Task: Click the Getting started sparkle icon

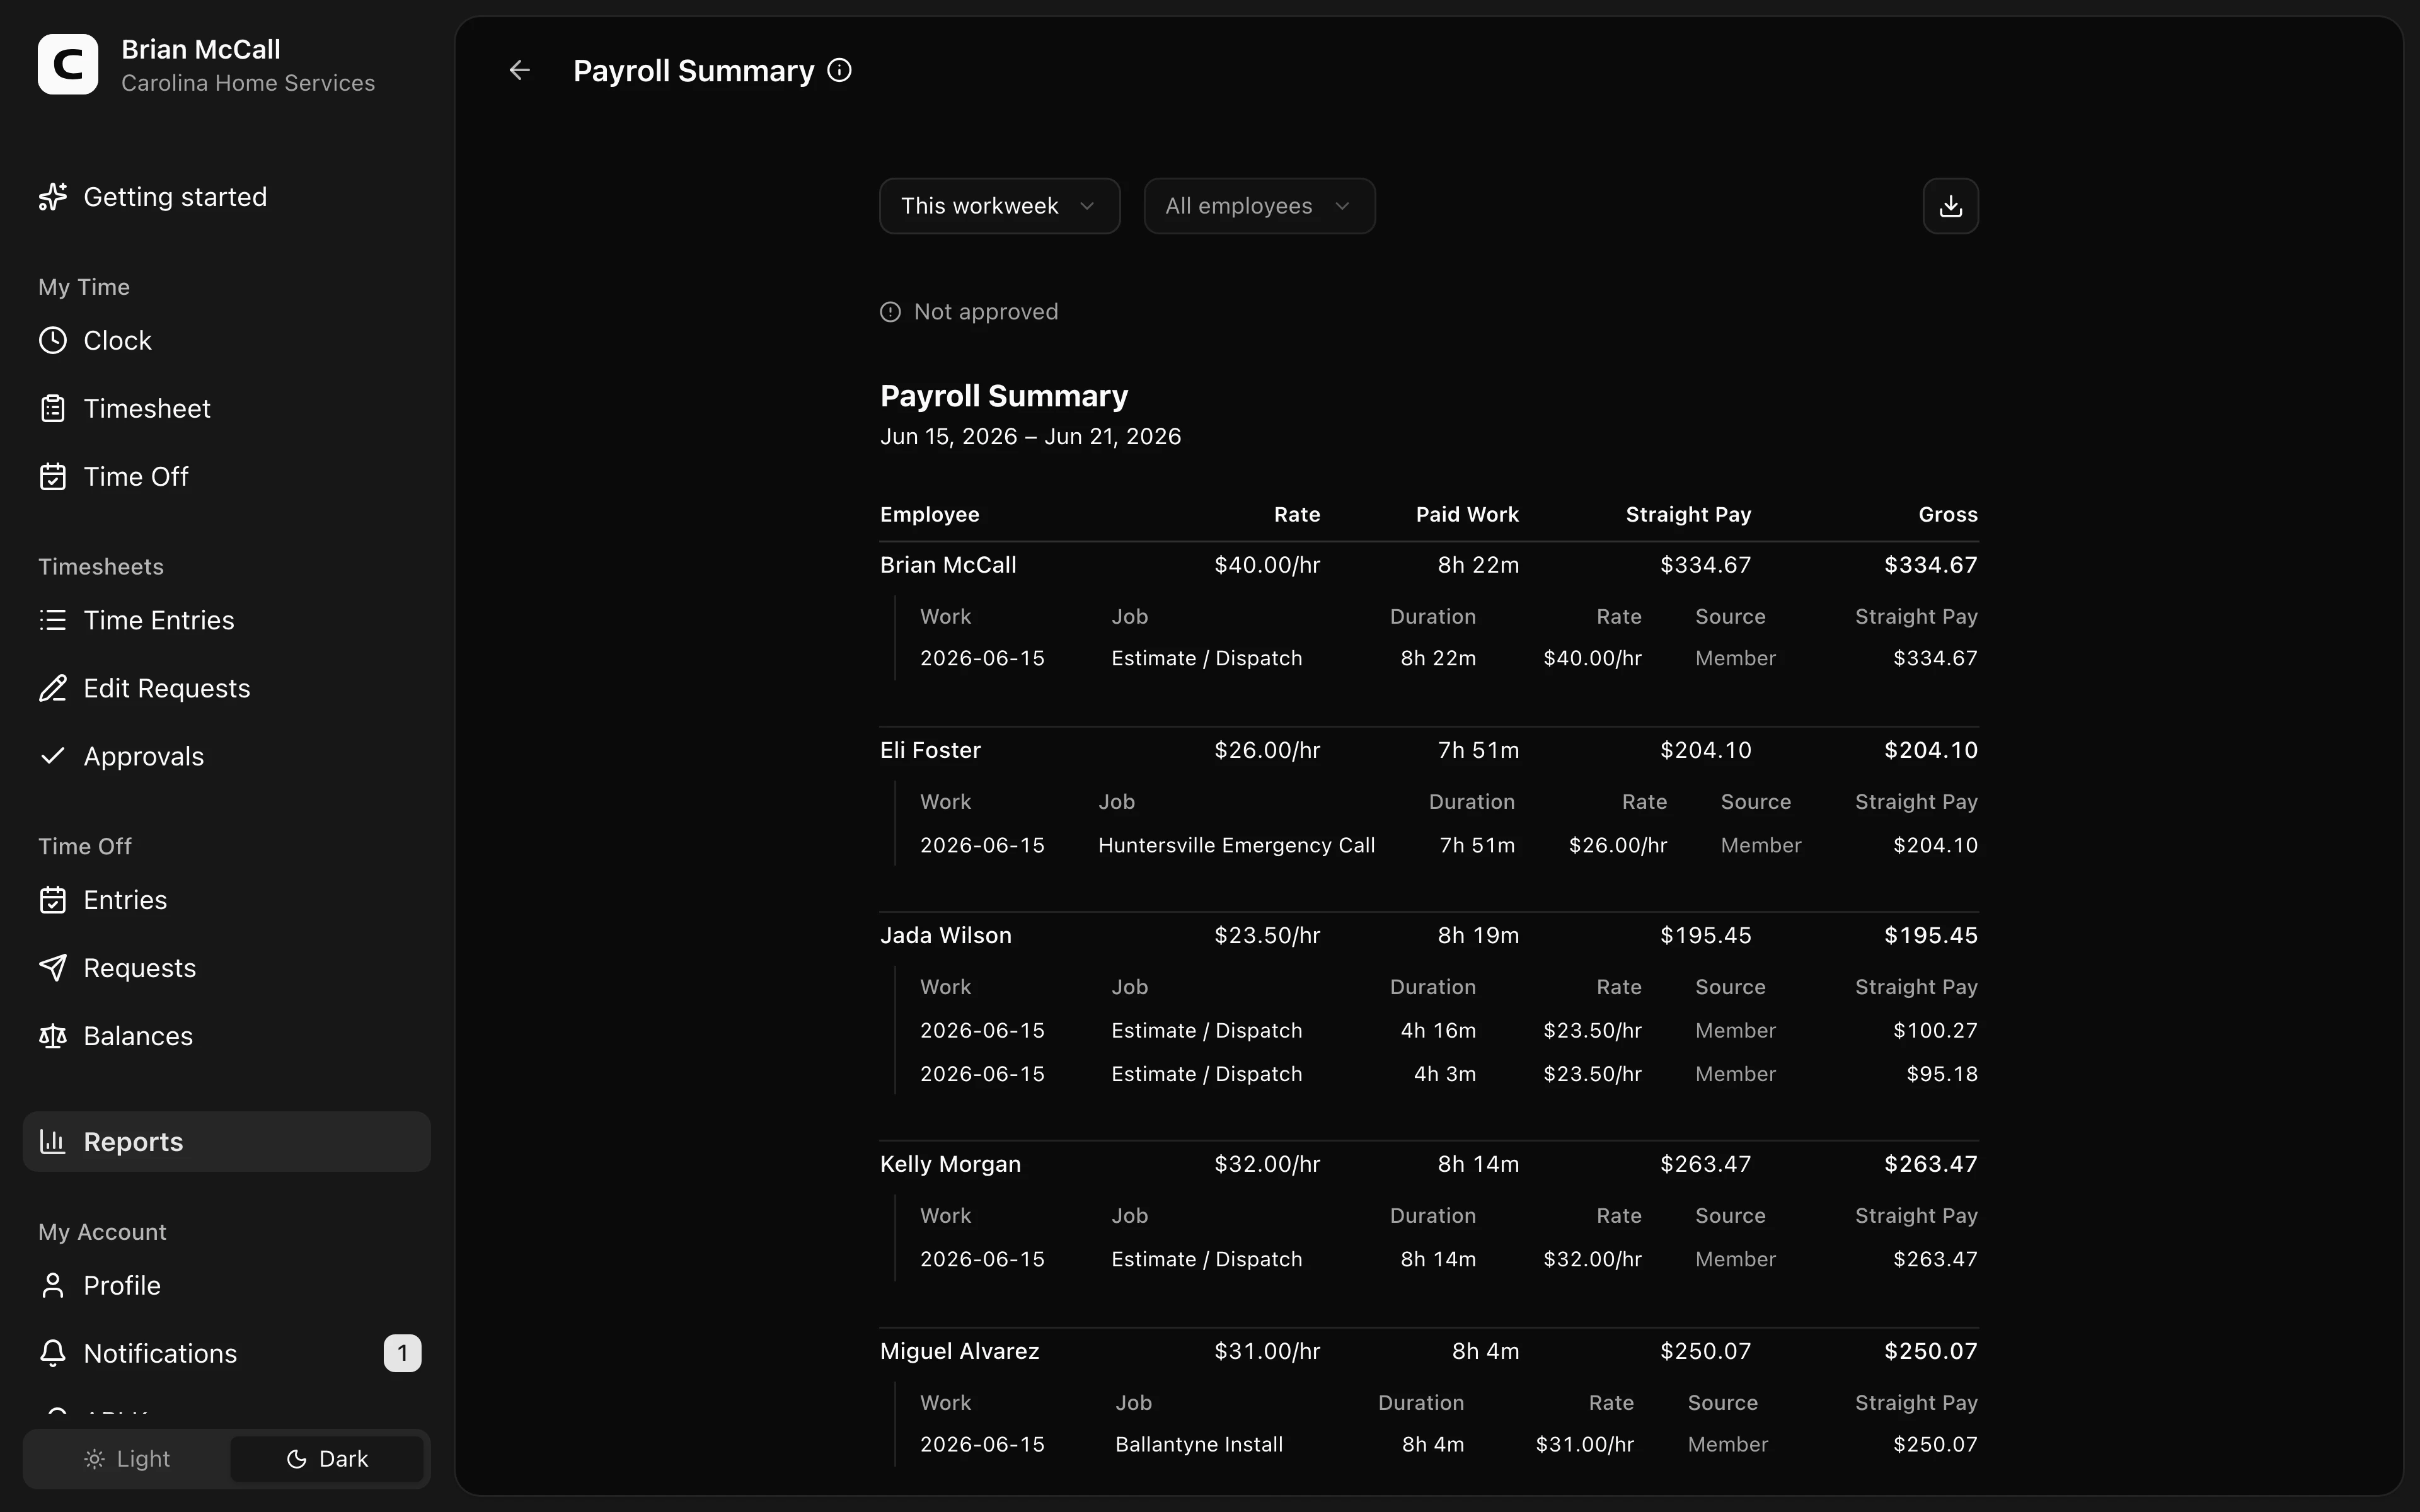Action: (x=53, y=197)
